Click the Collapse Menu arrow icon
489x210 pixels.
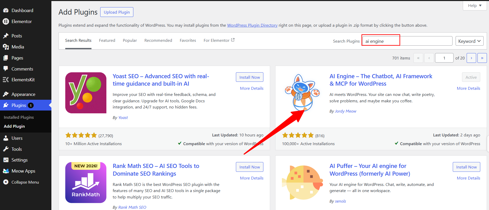[6, 182]
